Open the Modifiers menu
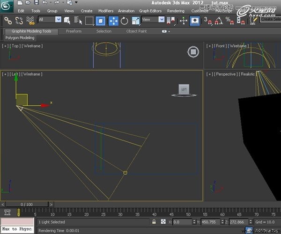This screenshot has height=234, width=281. tap(105, 11)
